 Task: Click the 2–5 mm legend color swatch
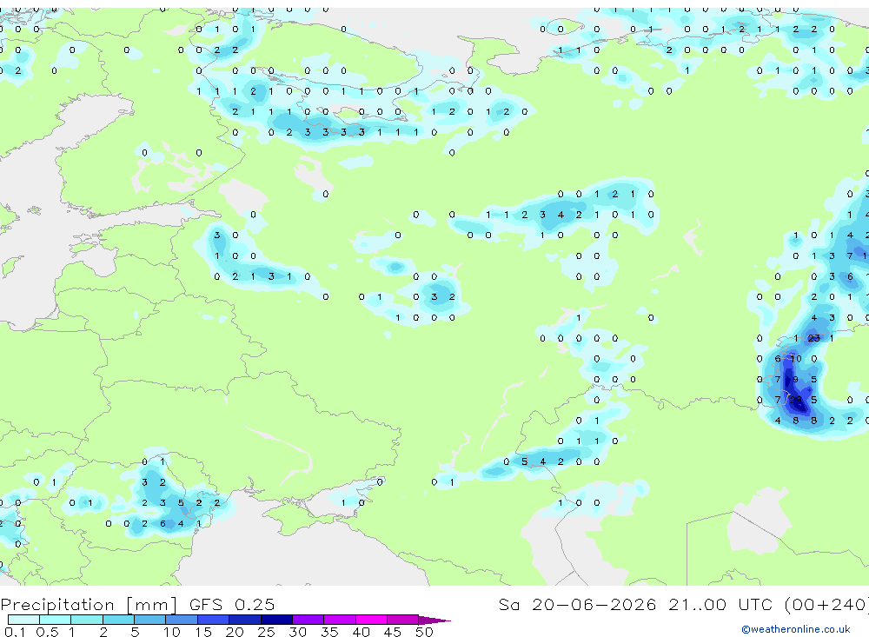pos(118,620)
